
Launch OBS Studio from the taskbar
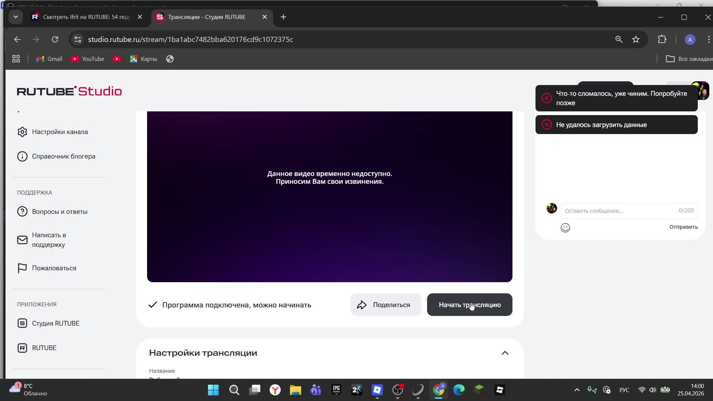click(398, 390)
